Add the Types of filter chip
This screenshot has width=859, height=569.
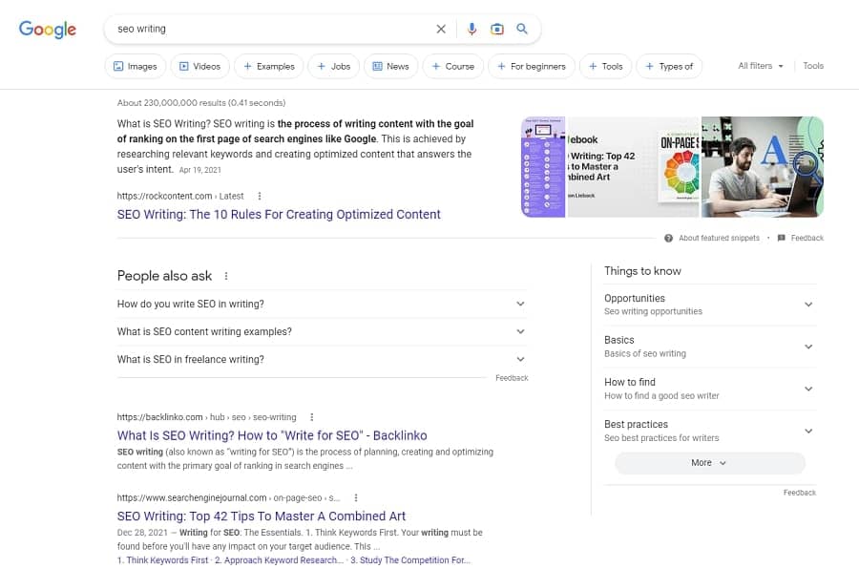[669, 66]
